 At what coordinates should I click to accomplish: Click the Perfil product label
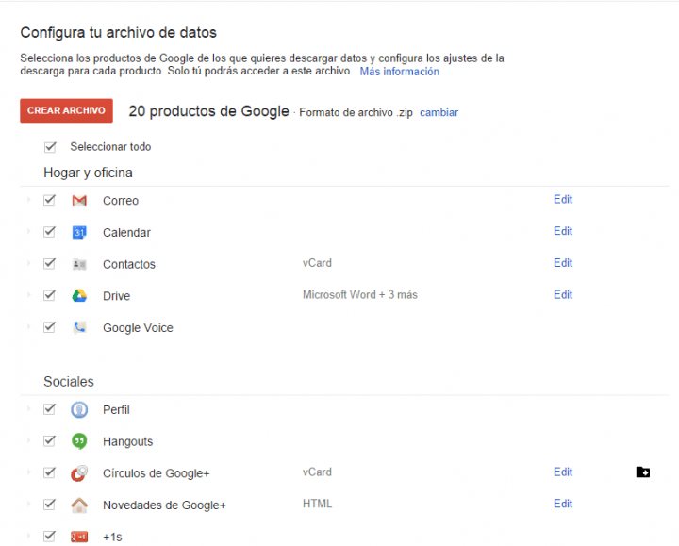click(116, 409)
